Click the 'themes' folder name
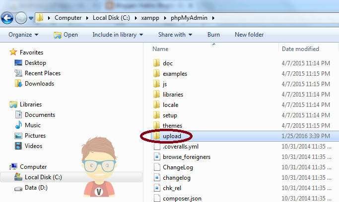 (172, 125)
